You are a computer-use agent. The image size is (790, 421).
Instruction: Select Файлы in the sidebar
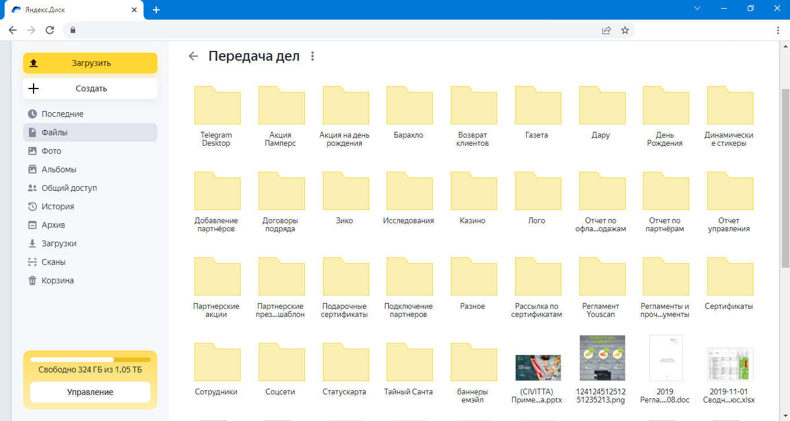(90, 132)
